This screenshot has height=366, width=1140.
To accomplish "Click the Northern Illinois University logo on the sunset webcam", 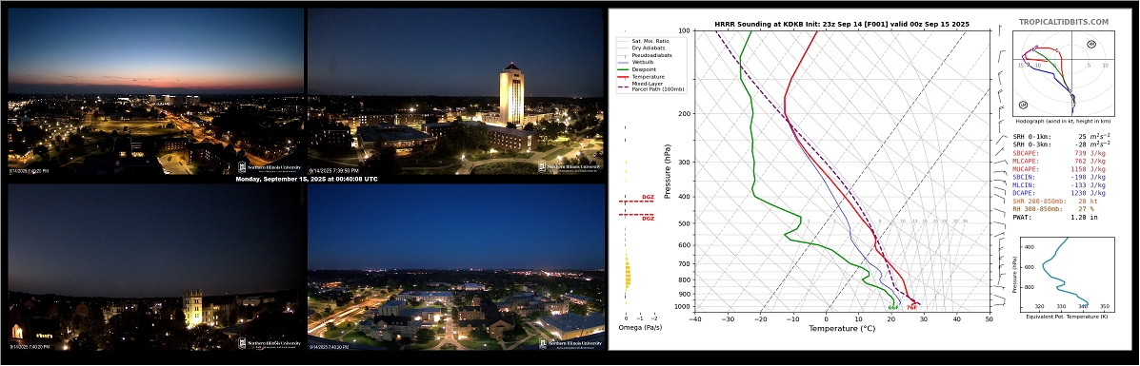I will click(x=270, y=166).
